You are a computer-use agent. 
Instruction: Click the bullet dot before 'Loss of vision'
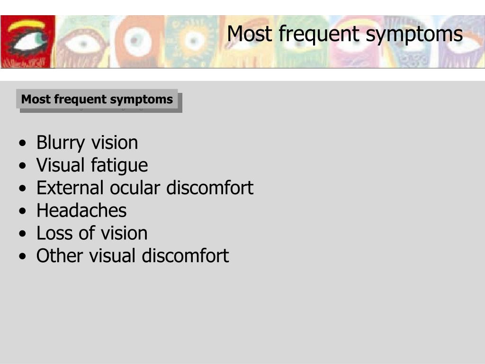[x=22, y=234]
